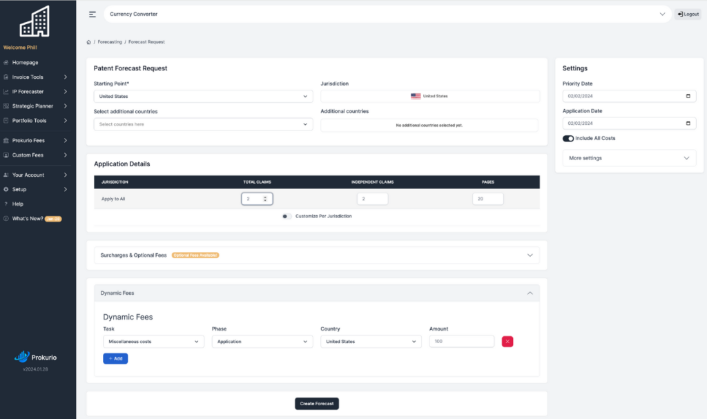Expand the More settings section
Image resolution: width=707 pixels, height=419 pixels.
[629, 158]
